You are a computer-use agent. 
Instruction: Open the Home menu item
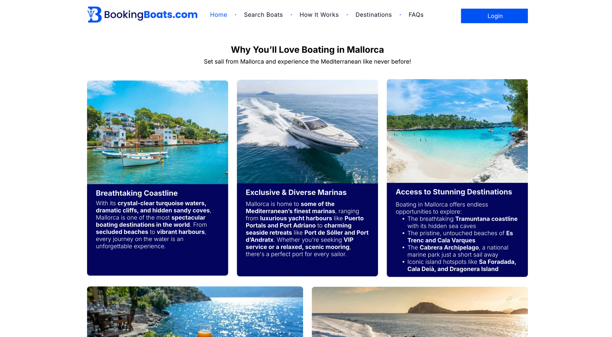tap(219, 15)
